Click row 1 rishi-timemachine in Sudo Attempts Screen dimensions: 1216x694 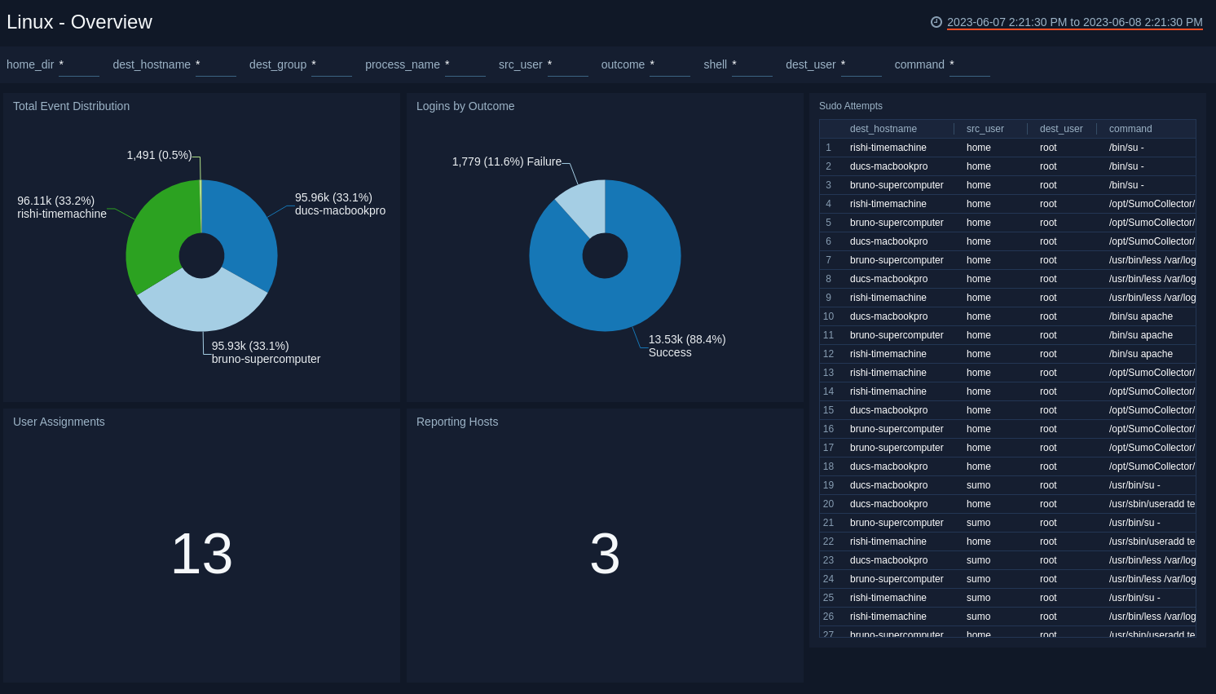coord(888,148)
